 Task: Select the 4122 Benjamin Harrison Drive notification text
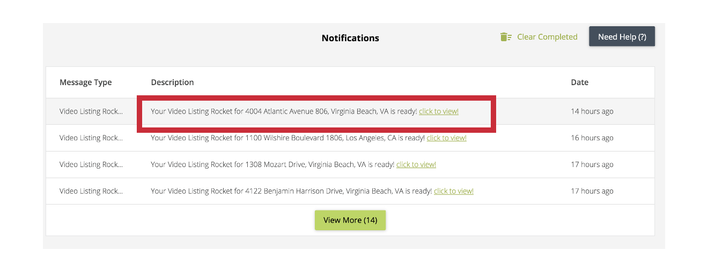pyautogui.click(x=291, y=191)
